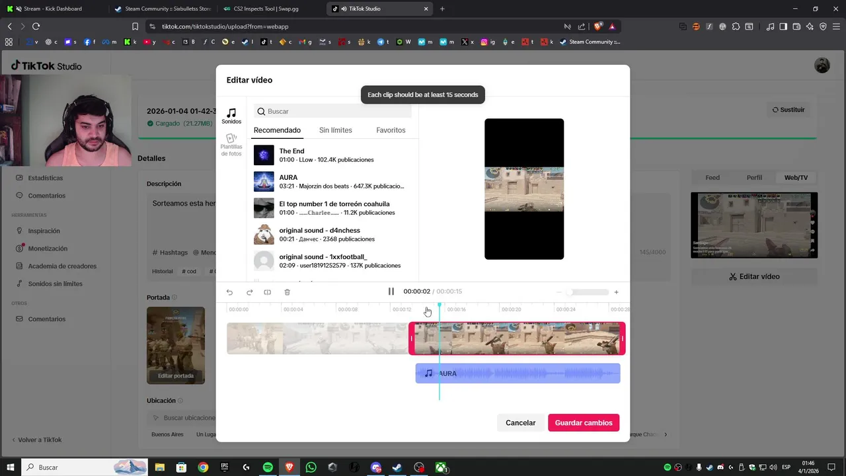The width and height of the screenshot is (846, 476).
Task: Open Plantillas de fotos panel
Action: pyautogui.click(x=231, y=145)
